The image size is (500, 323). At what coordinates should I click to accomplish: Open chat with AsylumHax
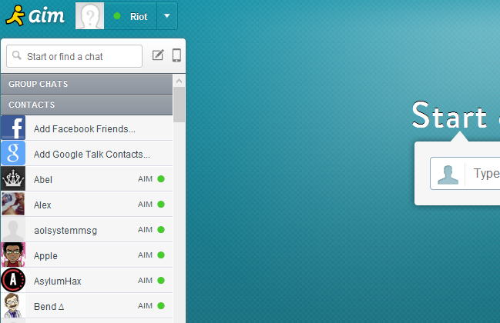(87, 281)
